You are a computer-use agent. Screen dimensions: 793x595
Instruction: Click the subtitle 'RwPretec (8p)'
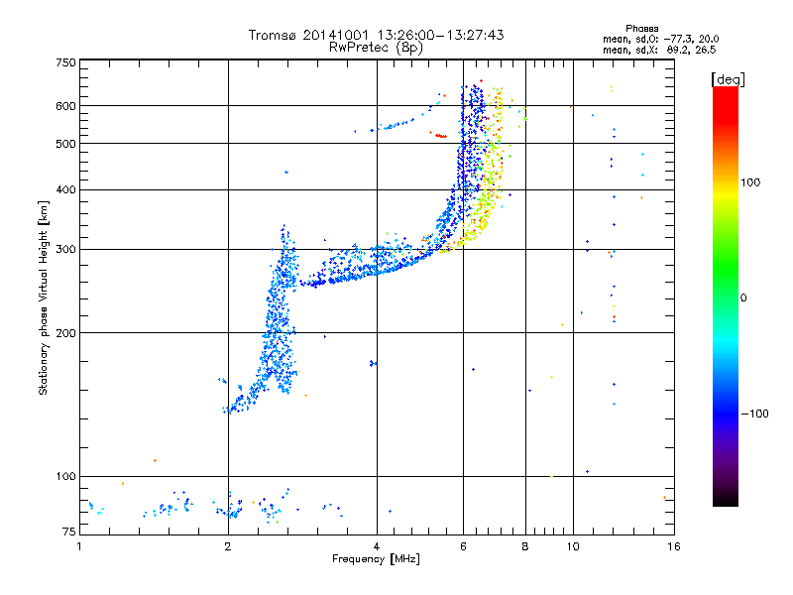(376, 48)
